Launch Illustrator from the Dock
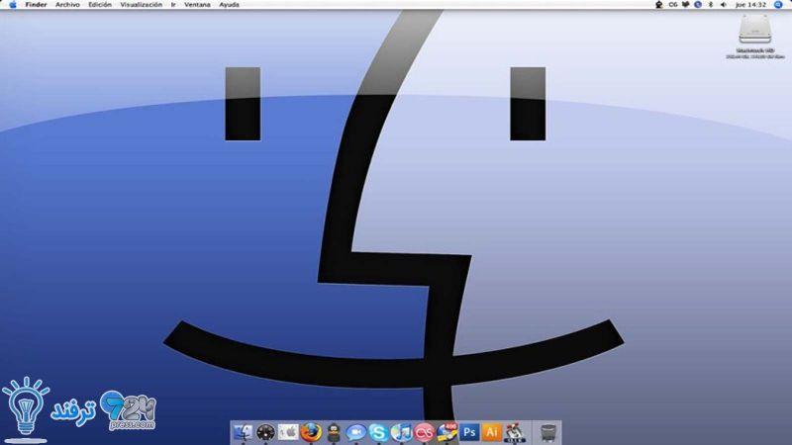 [492, 432]
